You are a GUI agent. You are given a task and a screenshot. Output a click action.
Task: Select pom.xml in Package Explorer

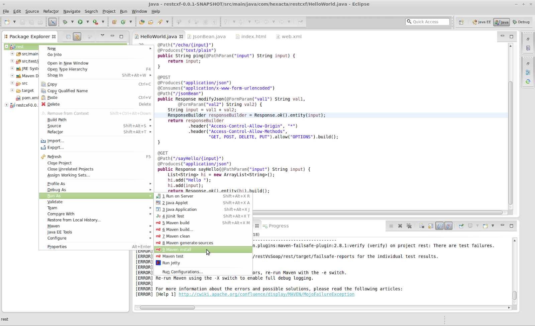(x=27, y=98)
